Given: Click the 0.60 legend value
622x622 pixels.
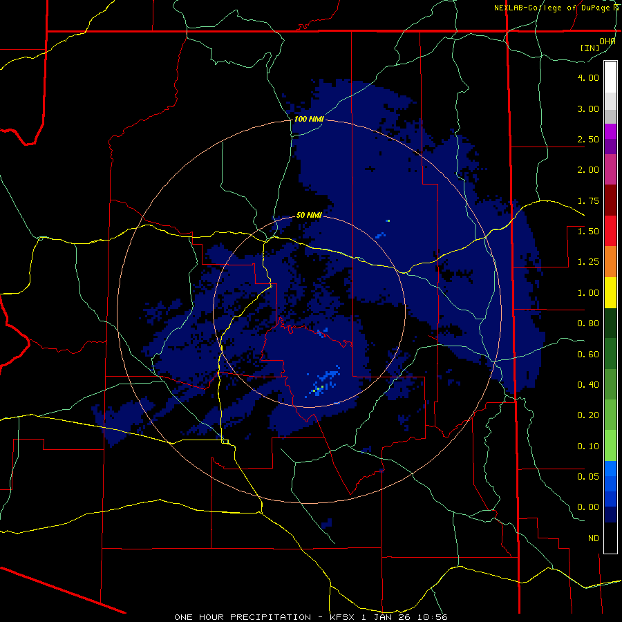Looking at the screenshot, I should [x=588, y=355].
